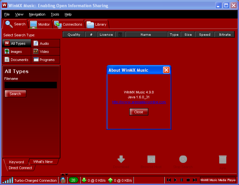This screenshot has height=185, width=239.
Task: Click Turbo-Charged Connection status text
Action: pyautogui.click(x=35, y=180)
